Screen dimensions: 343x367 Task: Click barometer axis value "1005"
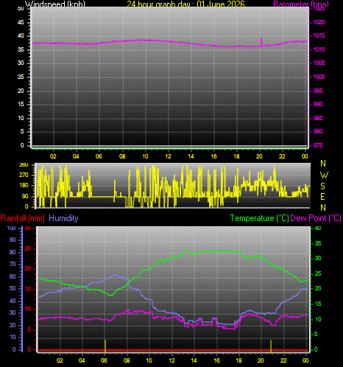click(319, 63)
